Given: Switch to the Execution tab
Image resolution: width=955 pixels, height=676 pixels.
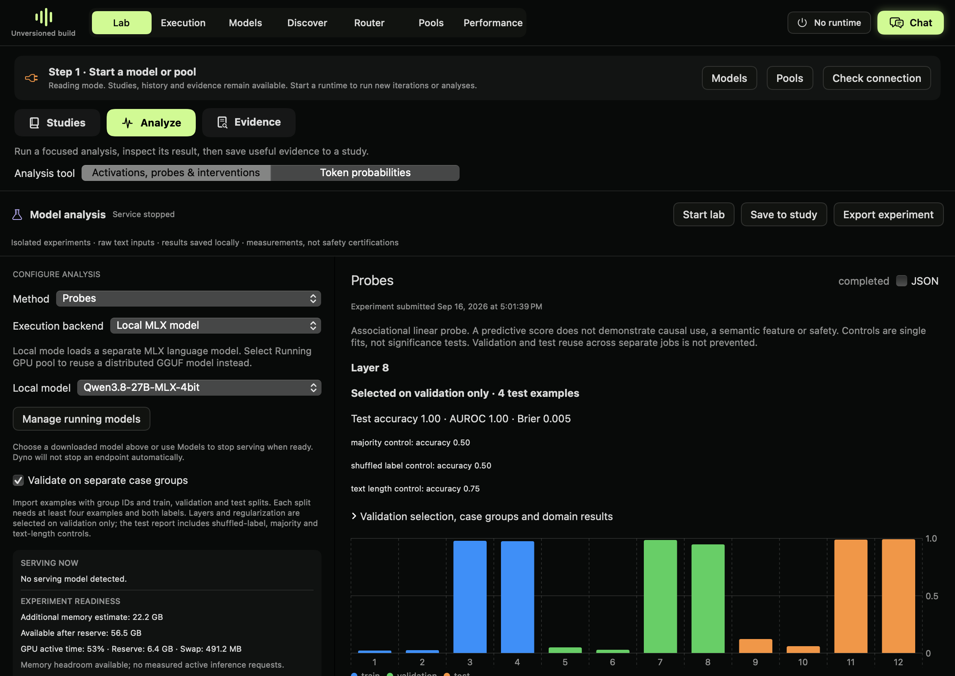Looking at the screenshot, I should point(183,23).
